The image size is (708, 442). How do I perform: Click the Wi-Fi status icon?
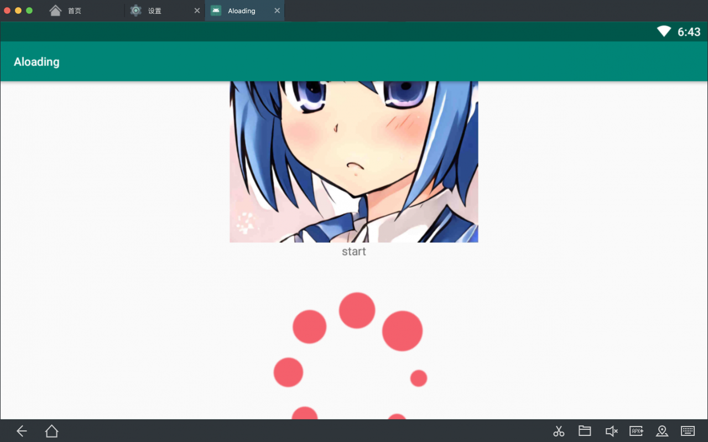[664, 32]
